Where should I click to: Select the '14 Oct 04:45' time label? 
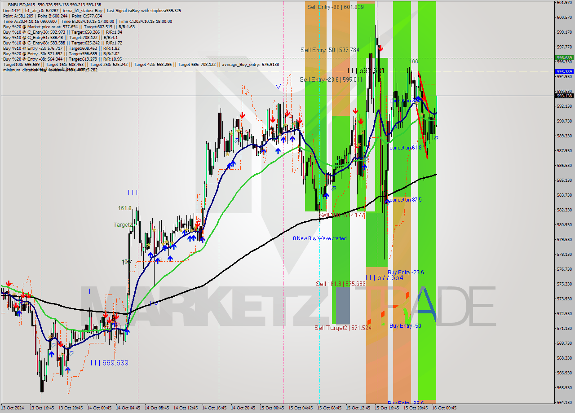128,408
